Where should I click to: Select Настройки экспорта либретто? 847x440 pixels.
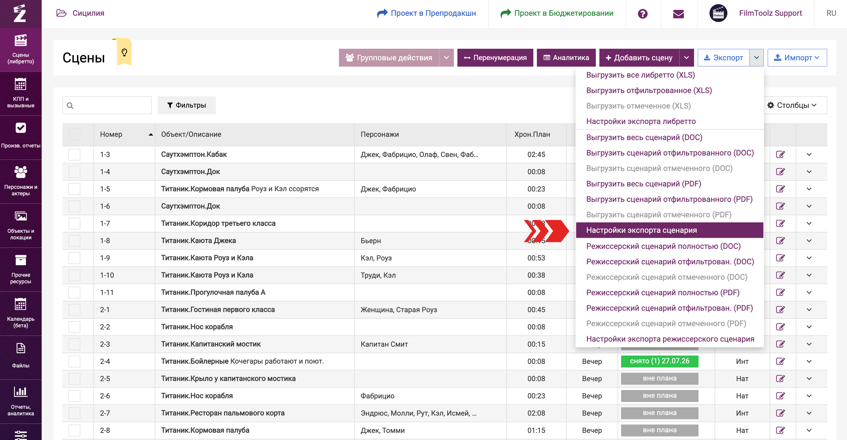[641, 121]
